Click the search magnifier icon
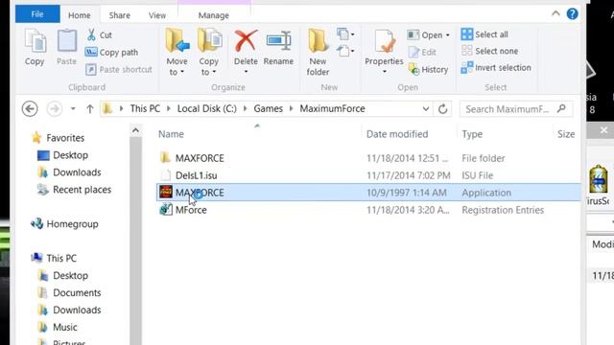Screen dimensions: 614x345 point(561,108)
